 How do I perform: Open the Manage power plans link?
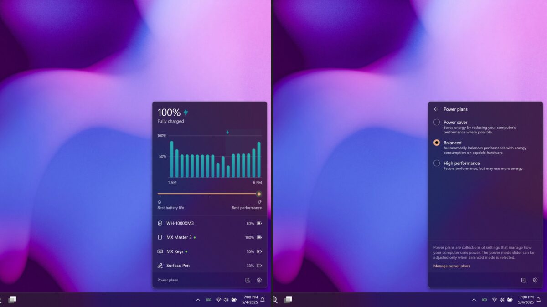(x=451, y=266)
